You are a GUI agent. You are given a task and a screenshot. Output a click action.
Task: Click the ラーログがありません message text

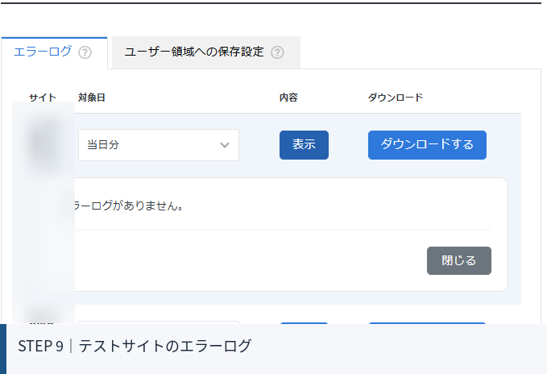(129, 206)
